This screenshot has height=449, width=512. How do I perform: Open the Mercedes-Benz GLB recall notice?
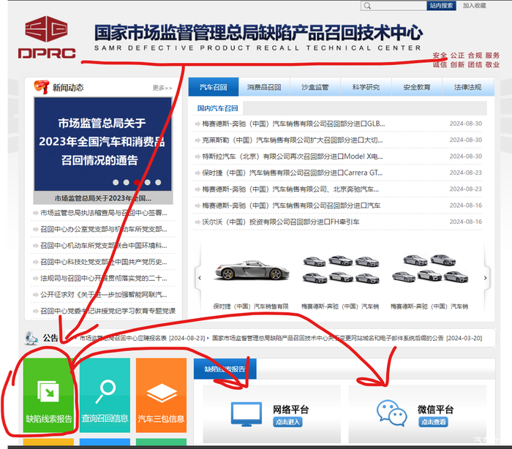[293, 124]
